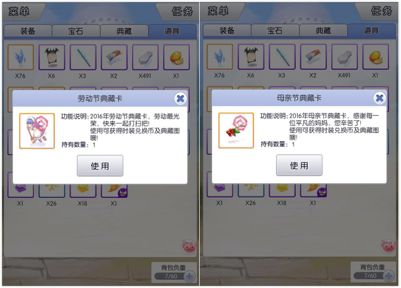401x288 pixels.
Task: Click plus icon beside right 背包负重 7/60
Action: tap(389, 276)
